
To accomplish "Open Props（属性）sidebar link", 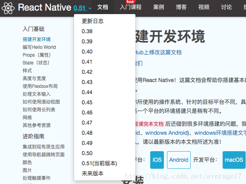I will [37, 55].
